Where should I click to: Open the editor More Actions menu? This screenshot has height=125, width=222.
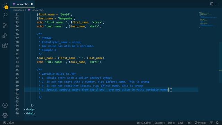pyautogui.click(x=217, y=4)
